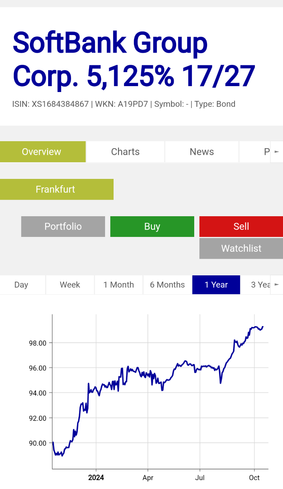
Task: Click the arrow beside the time range tabs
Action: [277, 285]
